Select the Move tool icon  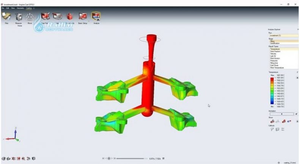[30, 17]
